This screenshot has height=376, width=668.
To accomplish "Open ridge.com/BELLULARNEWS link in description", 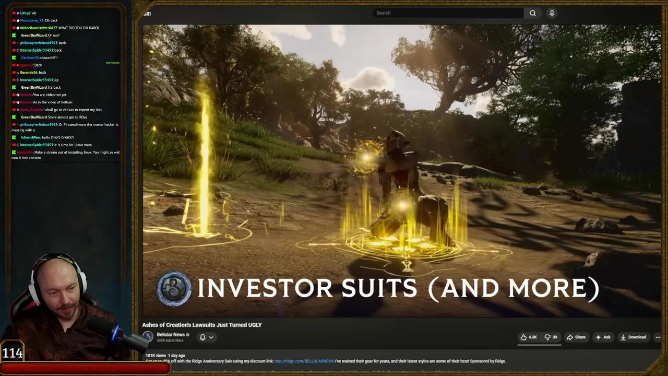I will pos(304,361).
